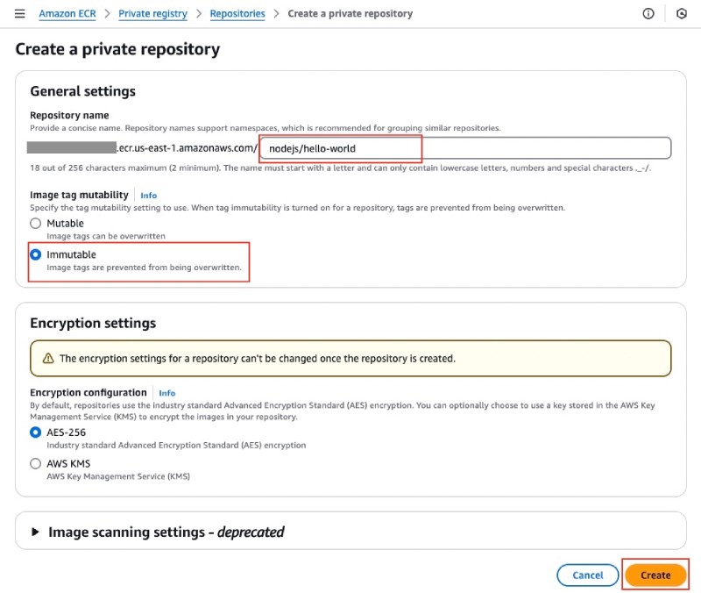
Task: Click the Create button
Action: (655, 575)
